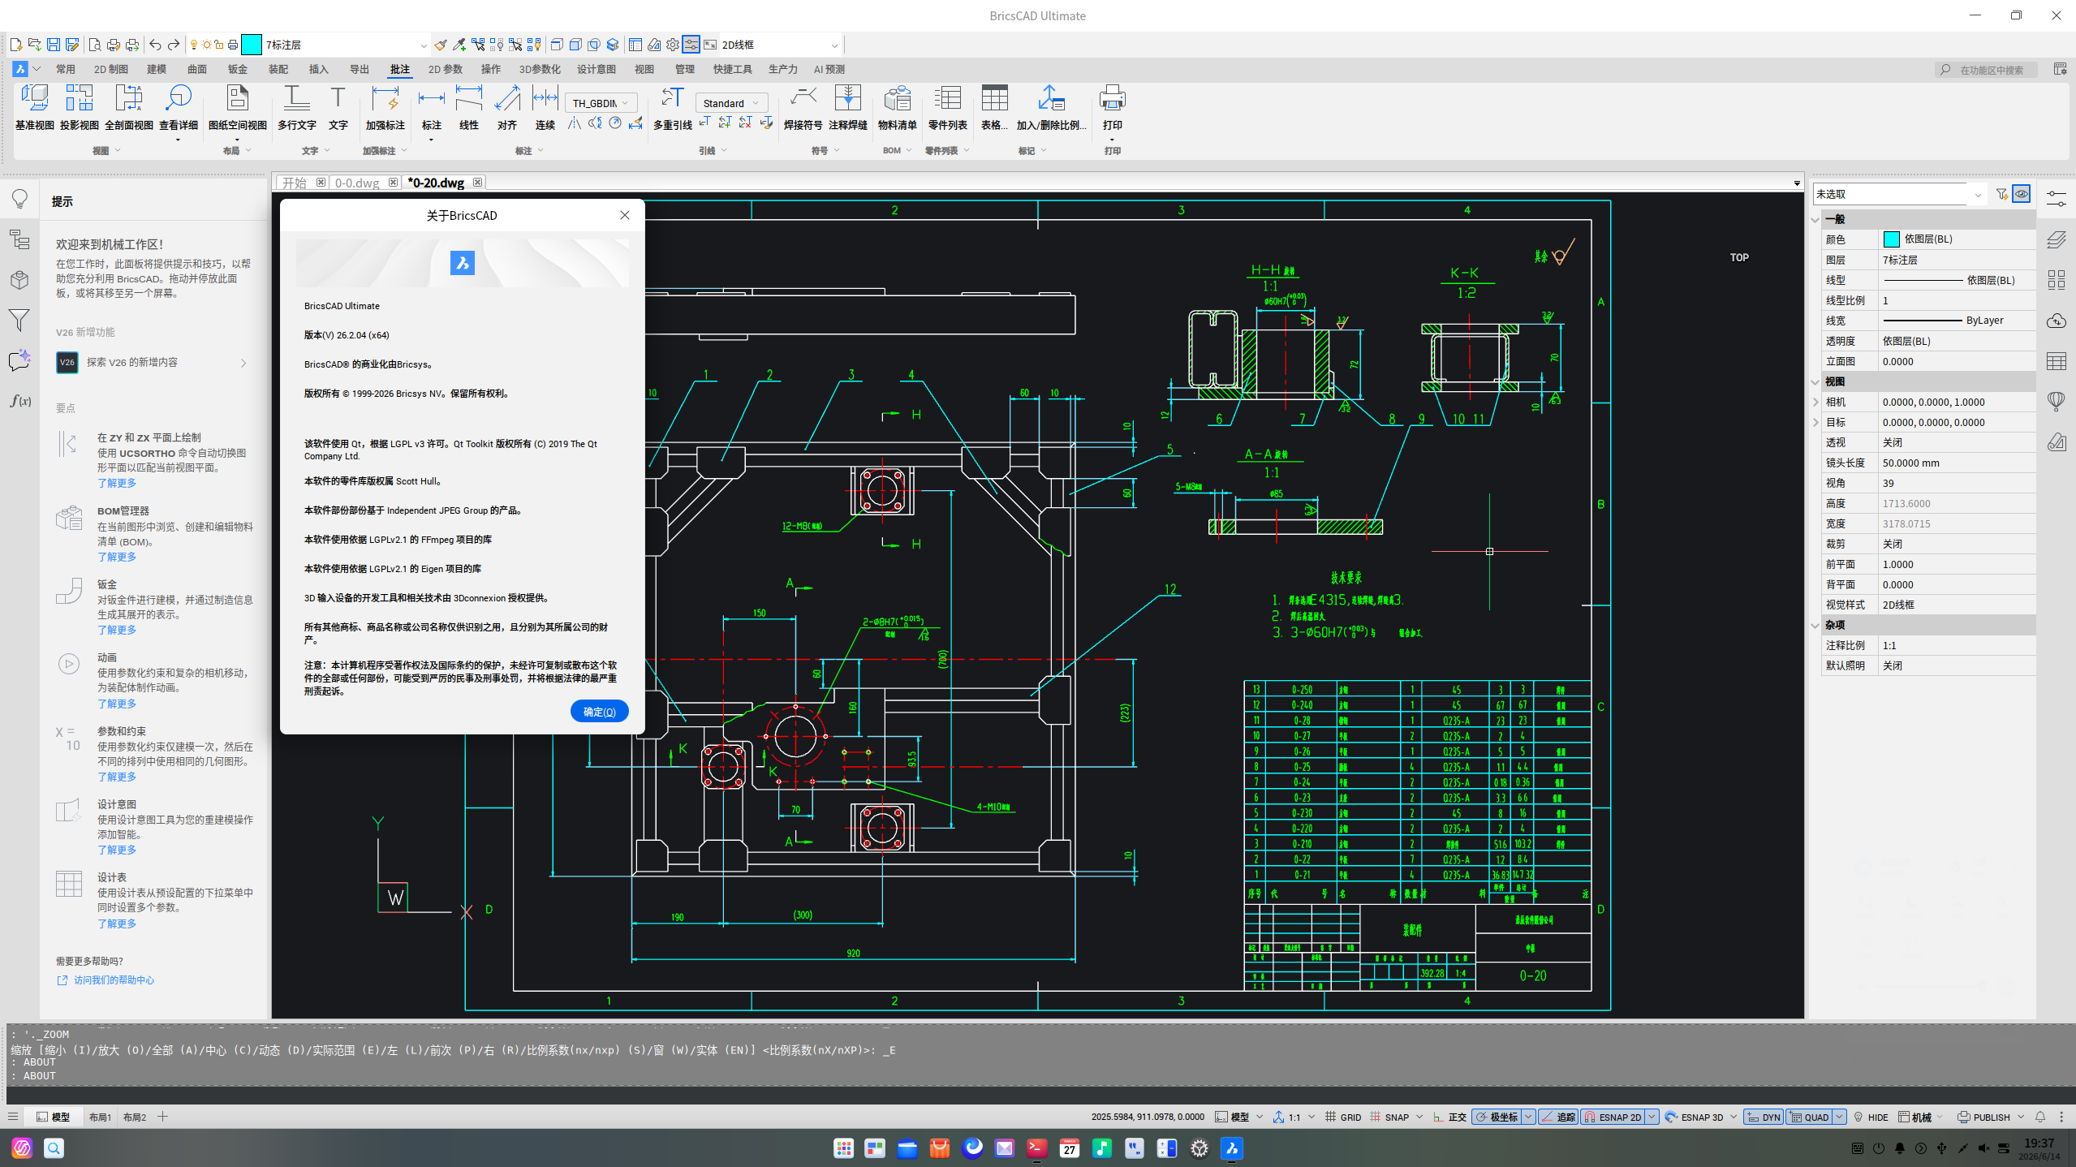Click the 投影视图 projected view icon
This screenshot has height=1167, width=2076.
(79, 107)
